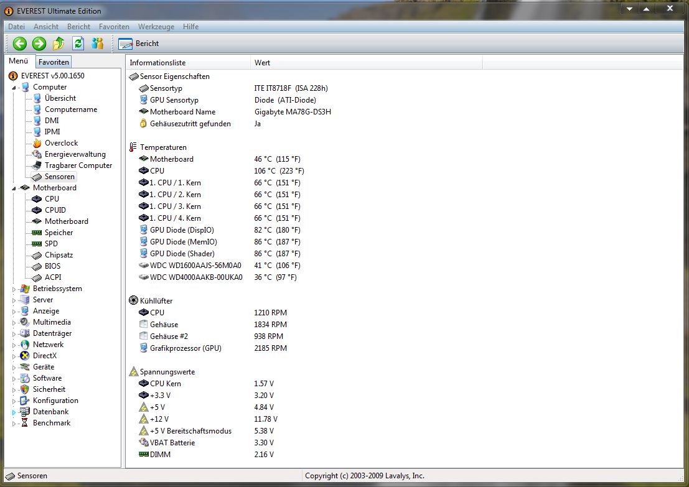689x487 pixels.
Task: Expand the Geräte tree node
Action: [14, 368]
